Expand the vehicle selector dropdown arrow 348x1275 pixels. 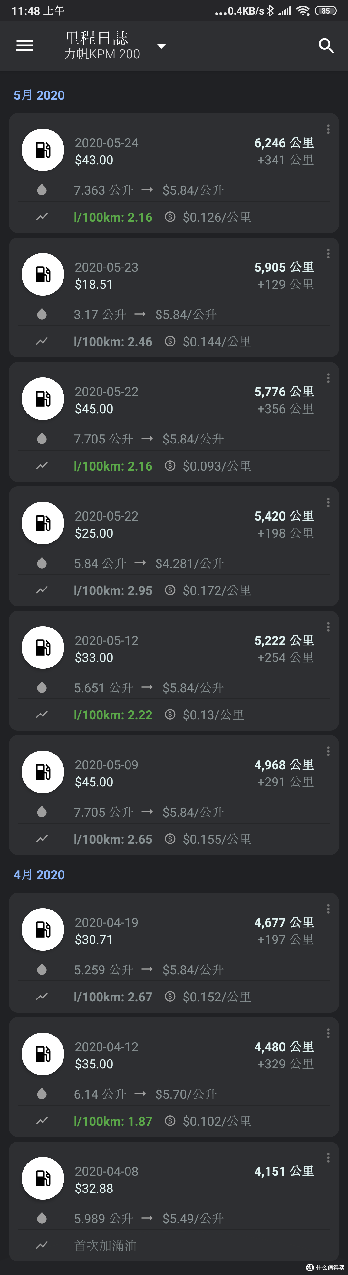point(161,46)
